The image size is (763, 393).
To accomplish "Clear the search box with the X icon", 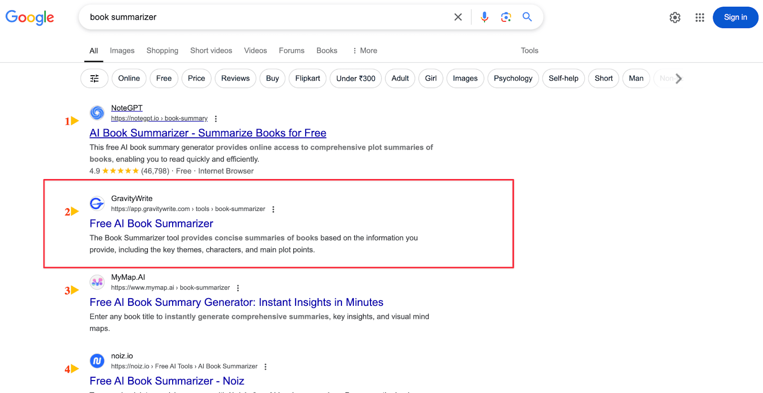I will click(458, 17).
